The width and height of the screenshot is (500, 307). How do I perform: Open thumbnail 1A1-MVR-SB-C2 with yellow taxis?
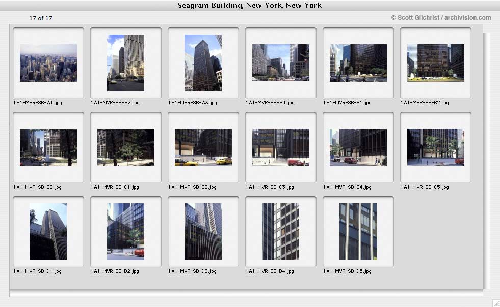(203, 147)
